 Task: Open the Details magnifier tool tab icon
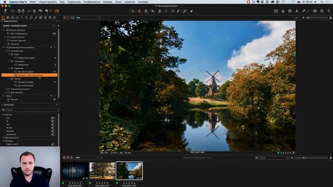coord(31,18)
